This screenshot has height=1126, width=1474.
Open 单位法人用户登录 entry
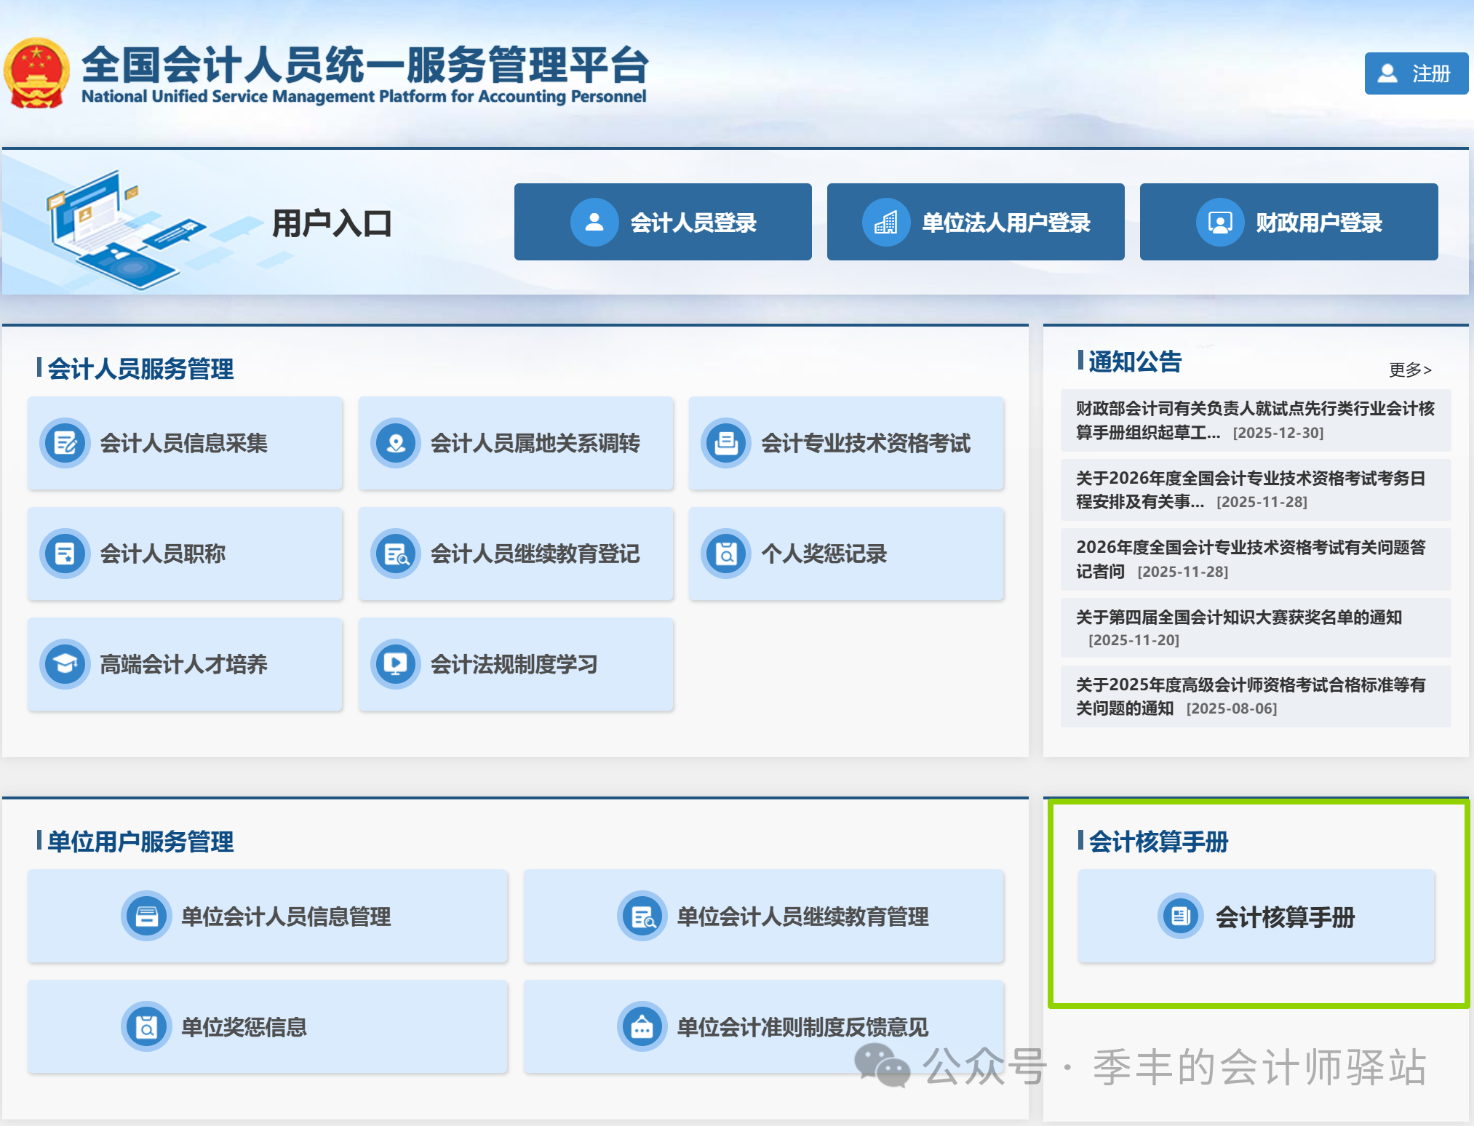[976, 222]
